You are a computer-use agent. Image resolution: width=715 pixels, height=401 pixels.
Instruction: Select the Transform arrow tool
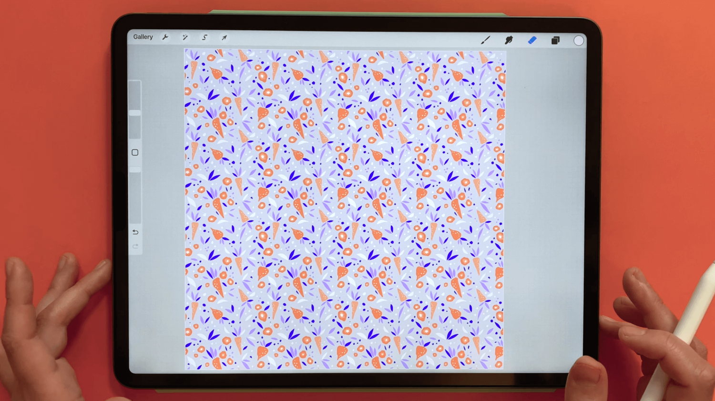[x=224, y=37]
